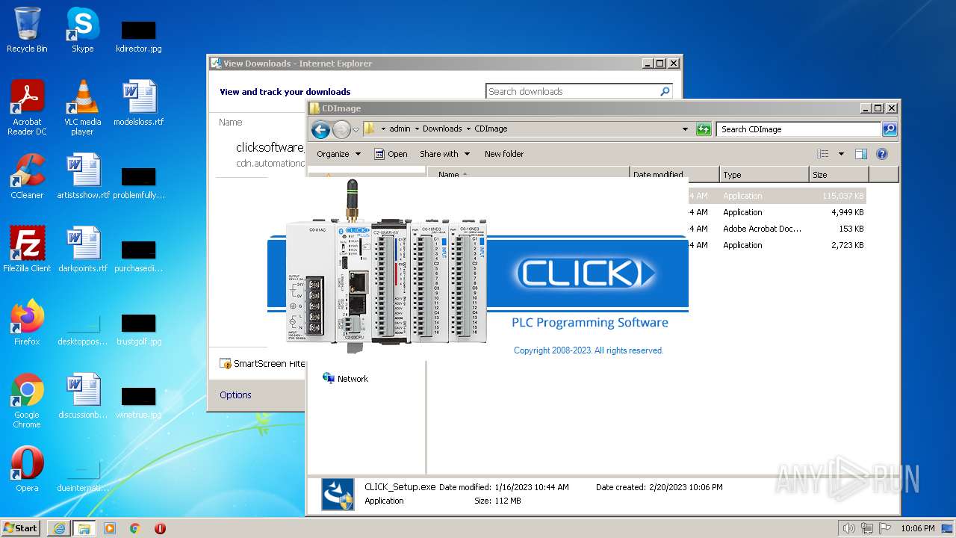Open the Action Center flag icon
The image size is (956, 538).
(x=885, y=528)
